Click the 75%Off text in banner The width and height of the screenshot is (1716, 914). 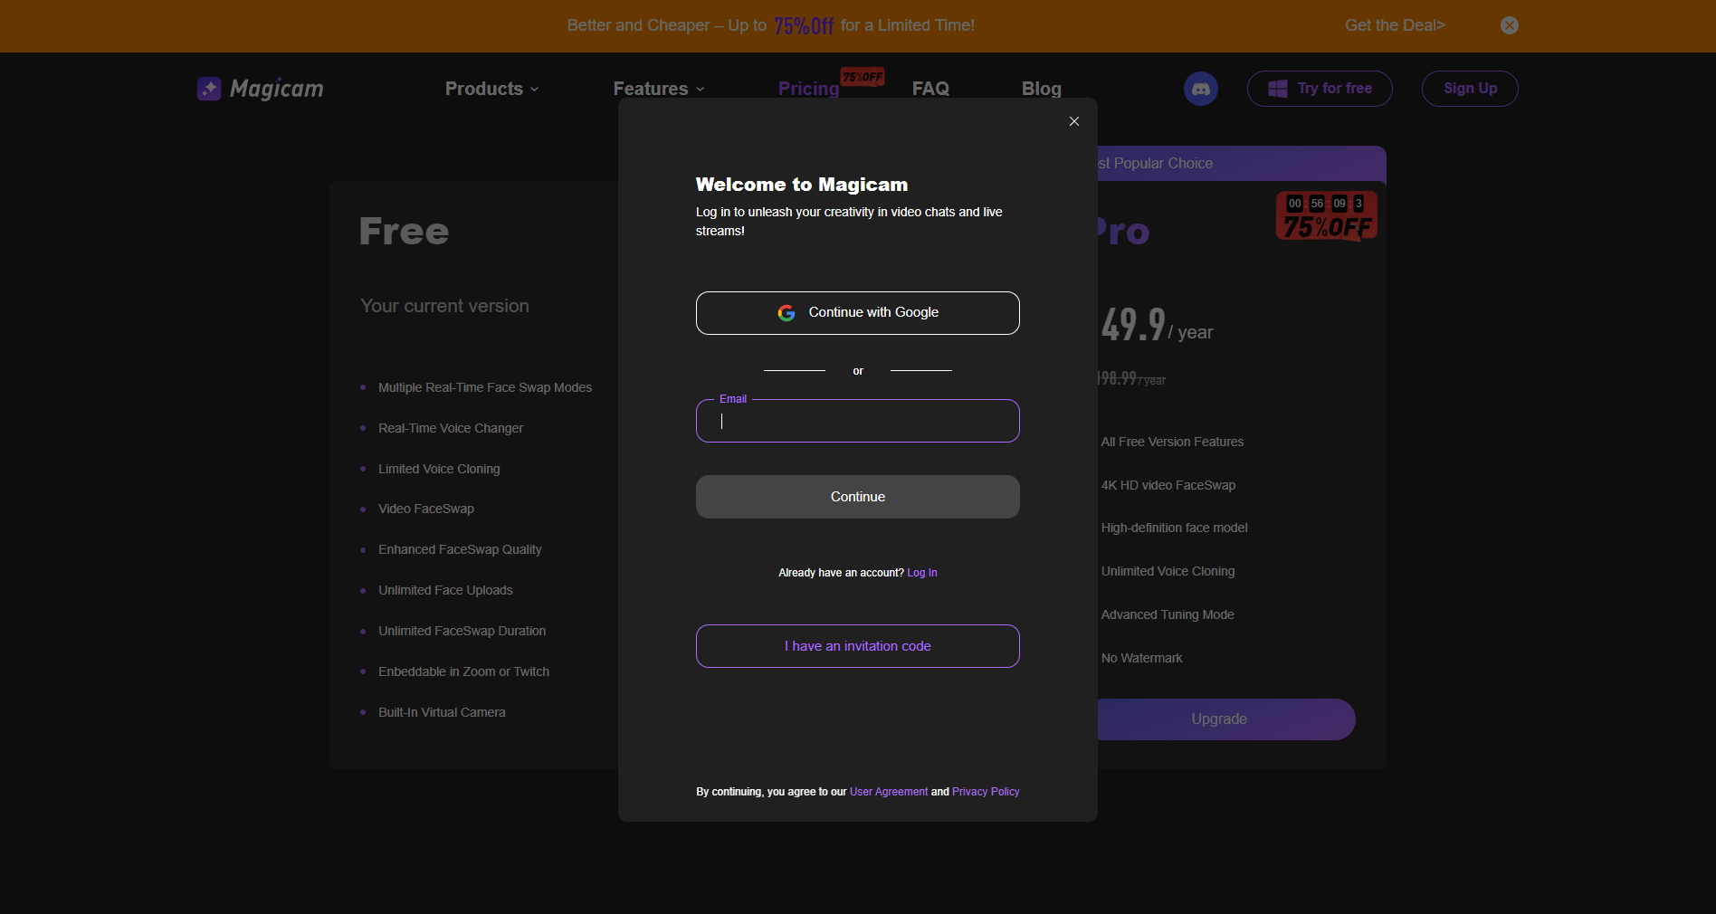point(804,25)
